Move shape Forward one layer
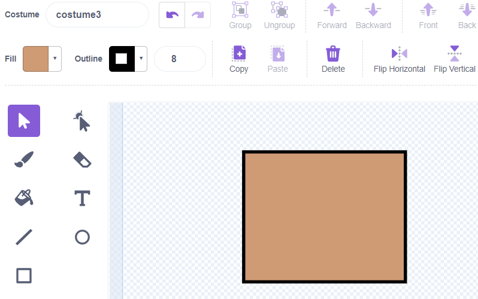The height and width of the screenshot is (299, 478). tap(332, 16)
